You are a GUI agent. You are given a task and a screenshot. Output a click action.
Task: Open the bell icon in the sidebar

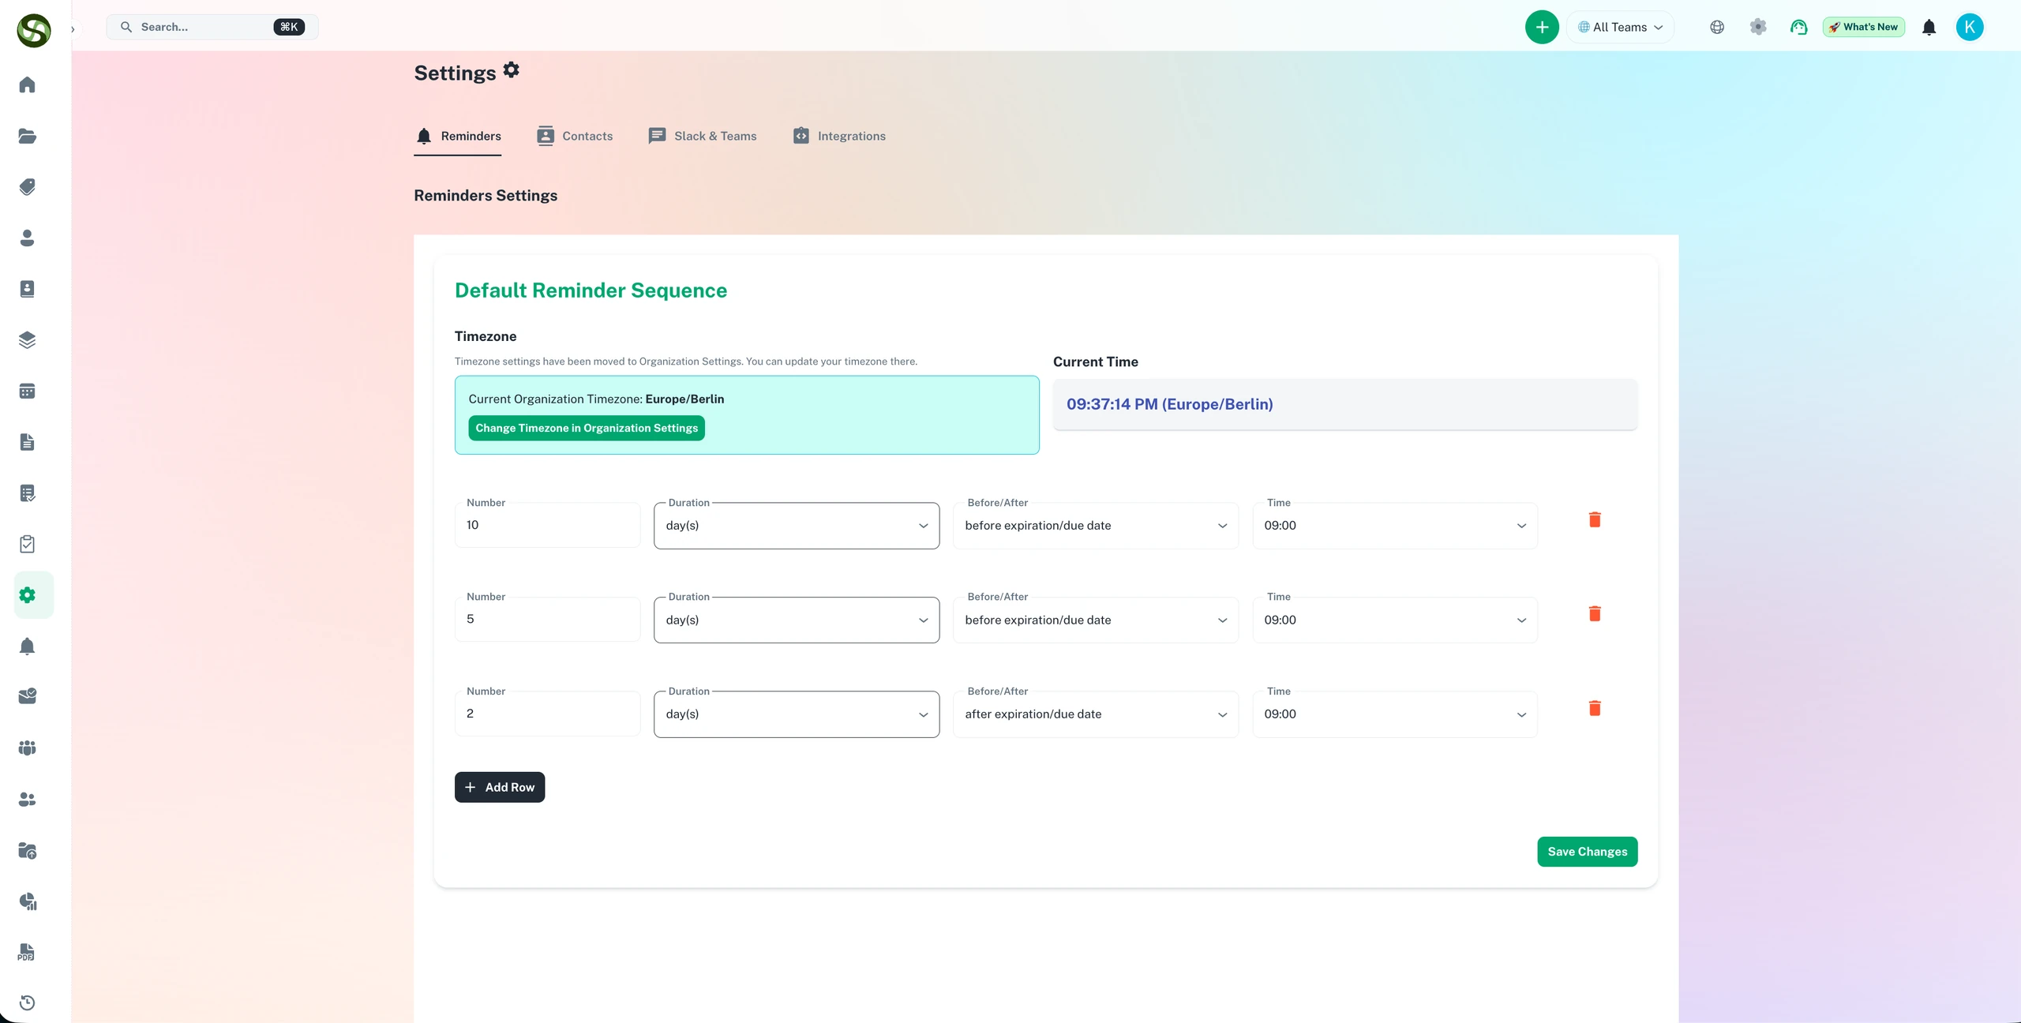[x=27, y=646]
